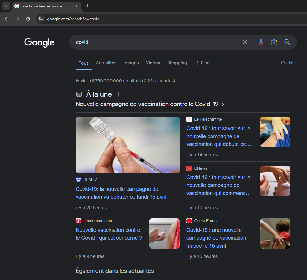Open 'Nouvelle campagne de vaccination contre le Covid-19' headline
The image size is (307, 280).
tap(147, 104)
